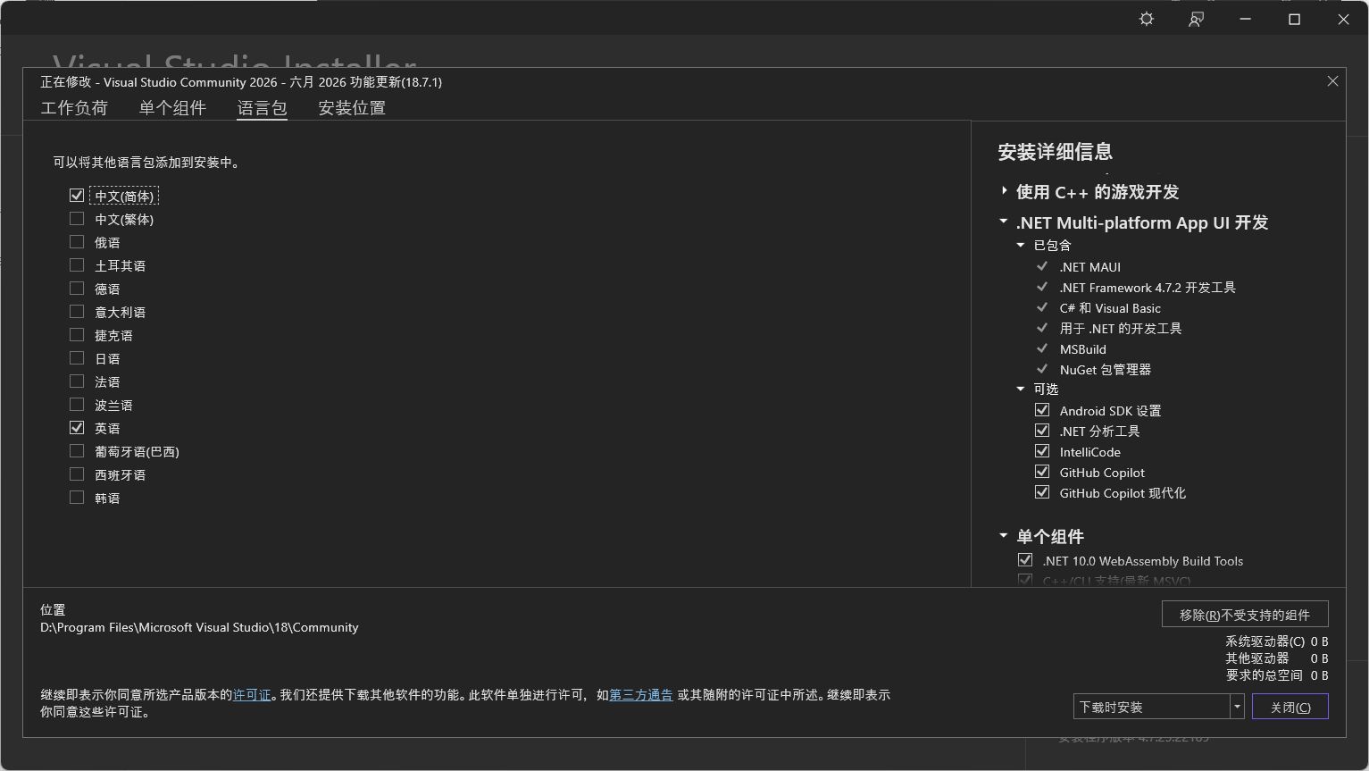Expand 使用 C++ 的游戏开发 section
Image resolution: width=1369 pixels, height=771 pixels.
click(x=1004, y=191)
